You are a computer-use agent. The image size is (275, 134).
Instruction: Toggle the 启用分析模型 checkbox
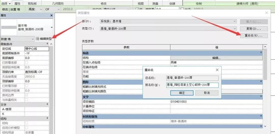27,128
